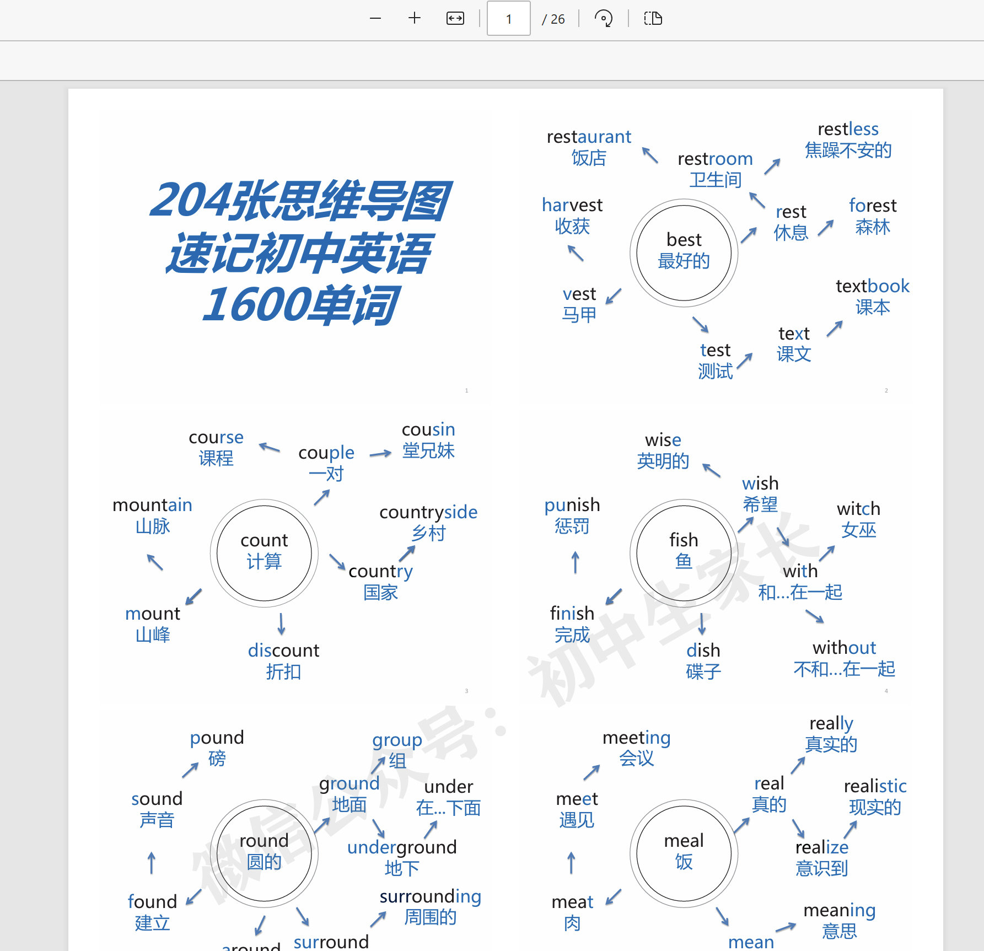
Task: Click the page number input field
Action: tap(509, 19)
